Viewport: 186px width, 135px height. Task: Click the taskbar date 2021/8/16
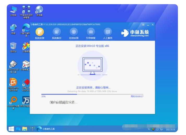pyautogui.click(x=171, y=130)
